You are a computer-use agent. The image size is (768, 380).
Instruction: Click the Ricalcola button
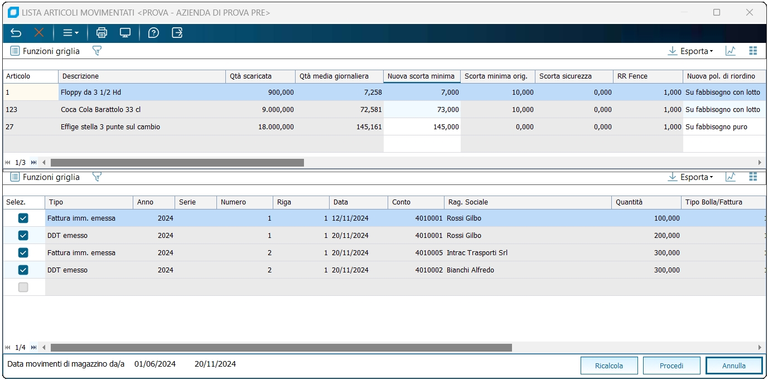point(609,366)
